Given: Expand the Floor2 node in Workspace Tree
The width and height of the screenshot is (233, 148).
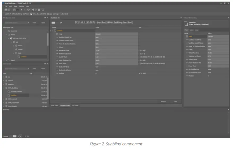Looking at the screenshot, I should 6,61.
